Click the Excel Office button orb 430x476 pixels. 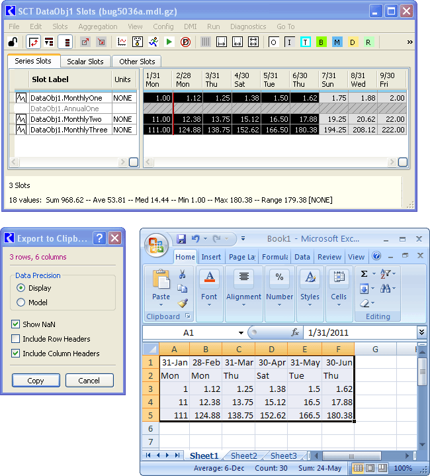click(156, 246)
